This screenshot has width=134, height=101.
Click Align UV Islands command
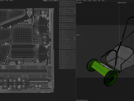(67, 42)
